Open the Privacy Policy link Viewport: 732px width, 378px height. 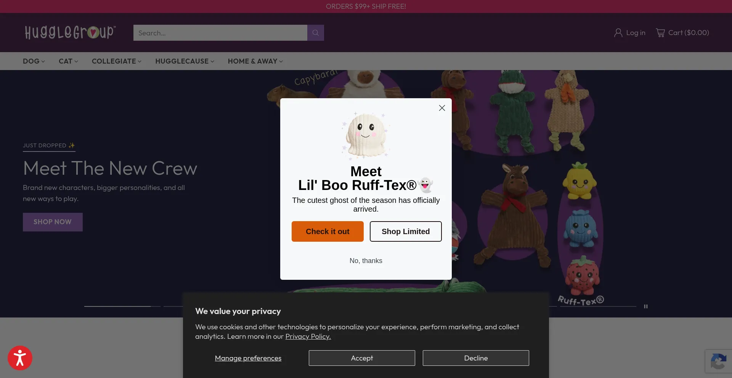(308, 337)
